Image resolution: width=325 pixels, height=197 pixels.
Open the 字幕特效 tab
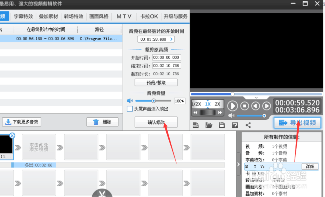pyautogui.click(x=23, y=16)
